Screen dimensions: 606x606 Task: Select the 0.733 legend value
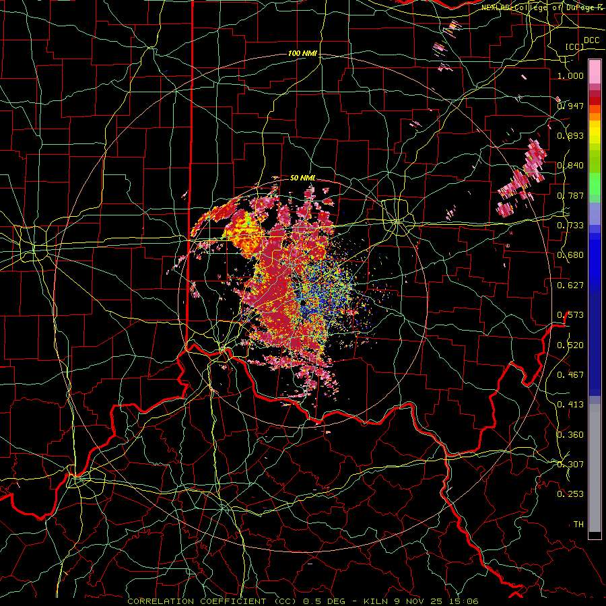[570, 226]
